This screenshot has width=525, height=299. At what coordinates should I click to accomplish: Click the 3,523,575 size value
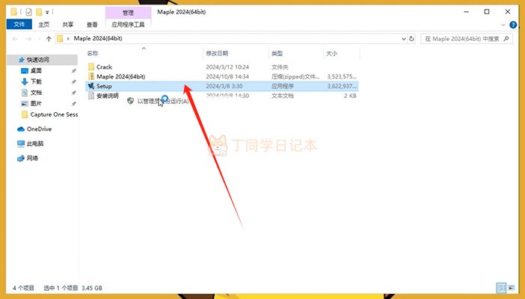click(342, 77)
